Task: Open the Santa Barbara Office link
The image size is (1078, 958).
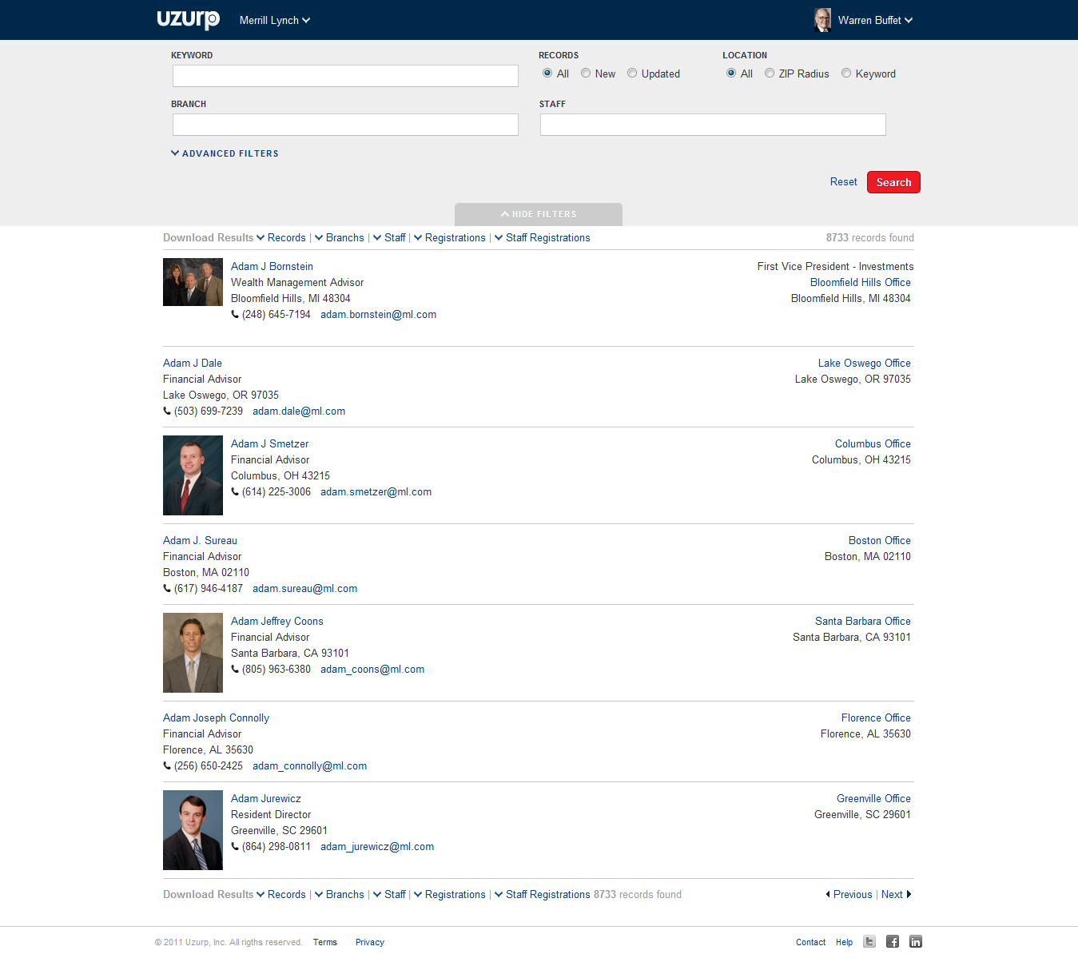Action: click(863, 622)
